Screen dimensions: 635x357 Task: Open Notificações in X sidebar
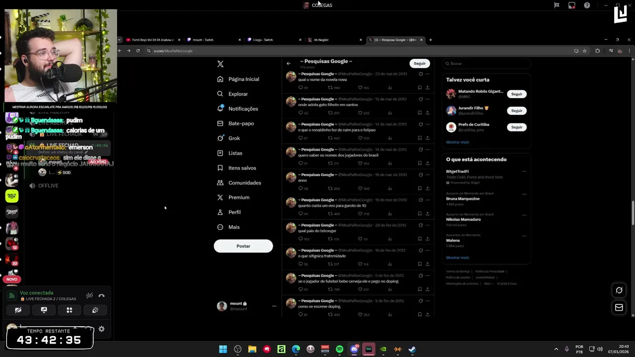tap(238, 109)
